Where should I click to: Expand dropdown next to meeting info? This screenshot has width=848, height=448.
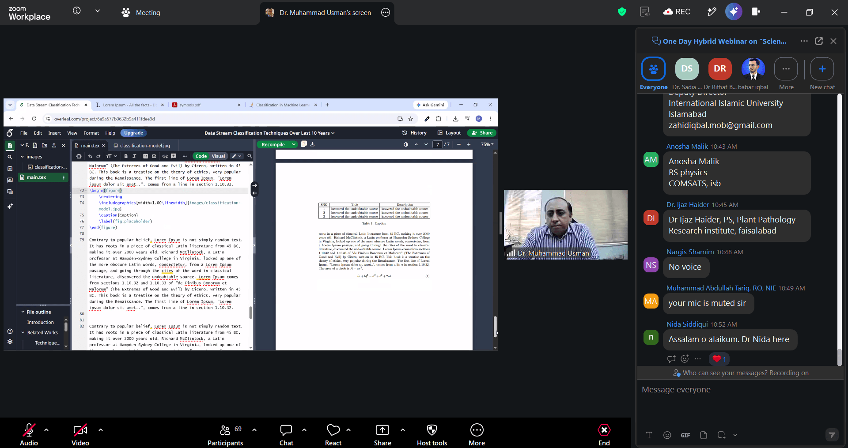click(x=98, y=11)
